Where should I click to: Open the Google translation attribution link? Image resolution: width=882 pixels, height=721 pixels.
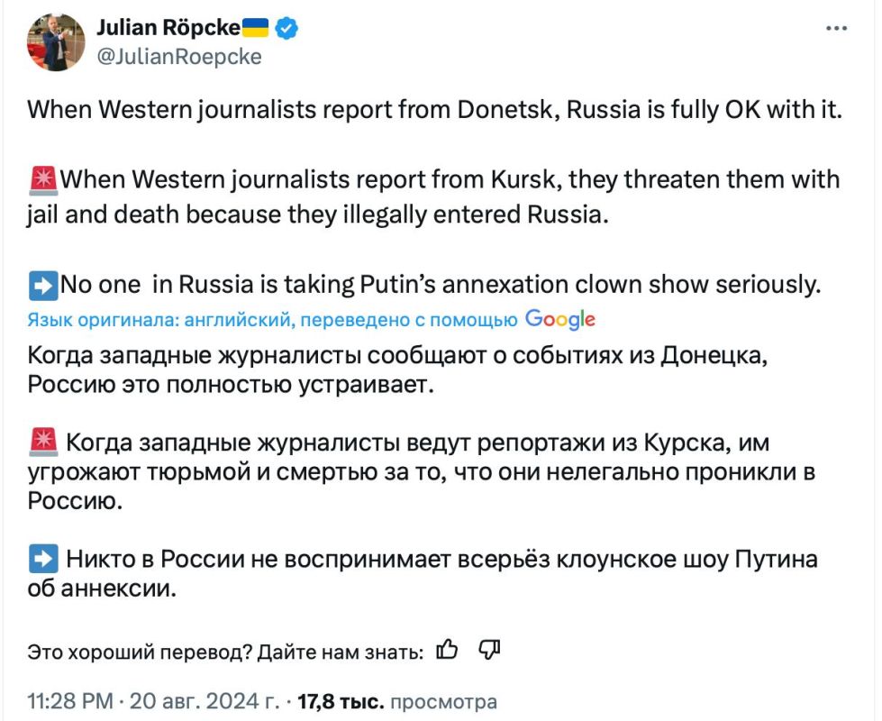coord(559,318)
